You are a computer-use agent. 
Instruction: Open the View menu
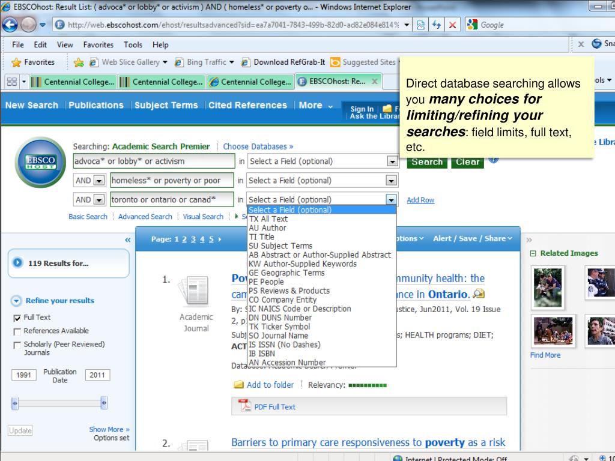click(65, 44)
